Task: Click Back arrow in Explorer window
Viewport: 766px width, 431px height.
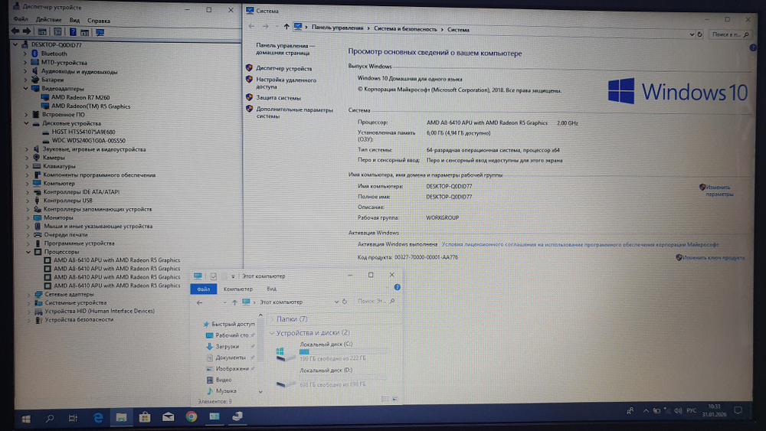Action: 199,302
